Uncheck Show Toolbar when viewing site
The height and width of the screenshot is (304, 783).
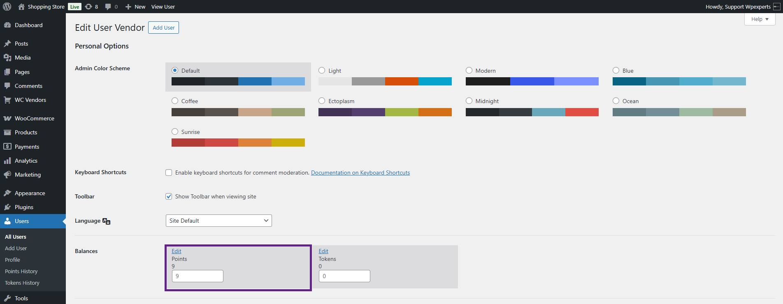pos(169,196)
